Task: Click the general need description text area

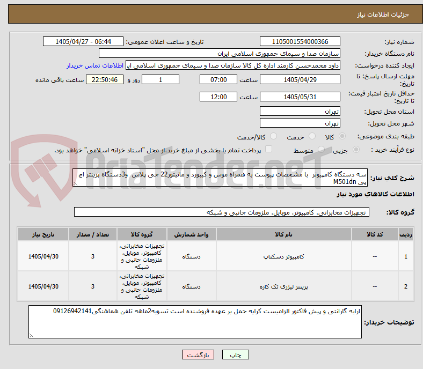Action: coord(220,178)
